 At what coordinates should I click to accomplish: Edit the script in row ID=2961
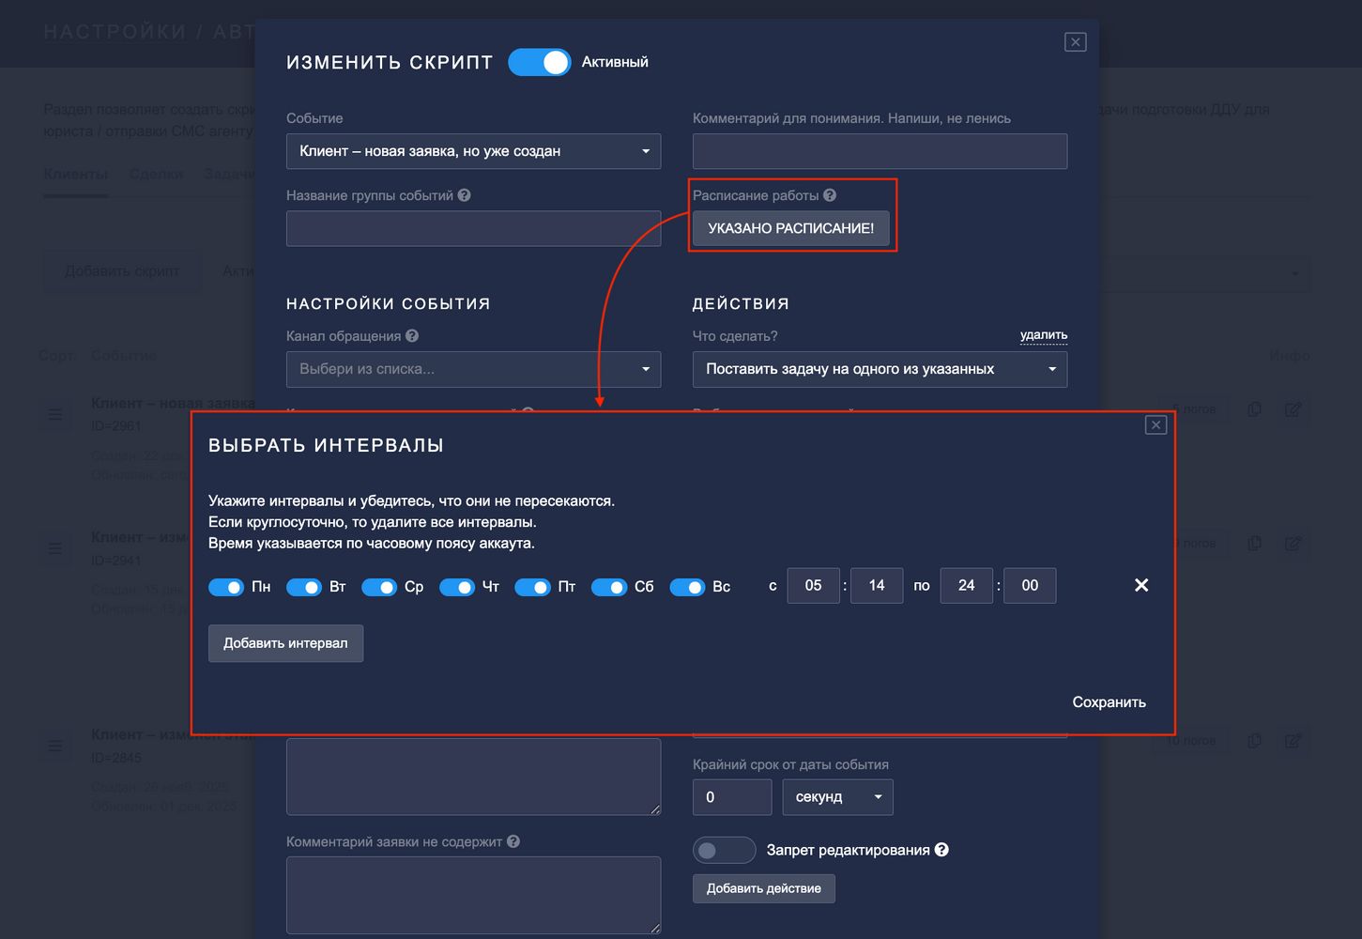tap(1293, 409)
